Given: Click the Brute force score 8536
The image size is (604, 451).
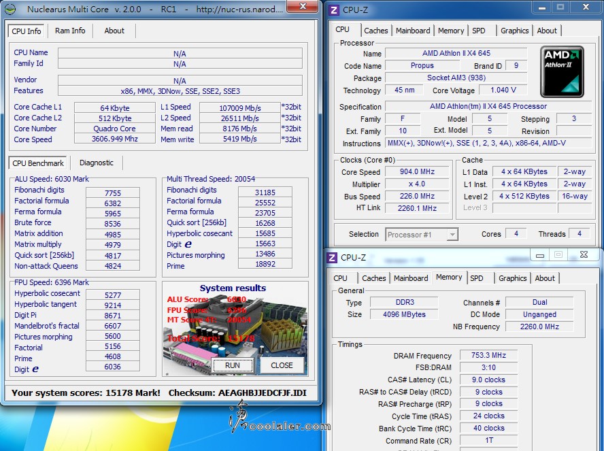Looking at the screenshot, I should point(113,224).
